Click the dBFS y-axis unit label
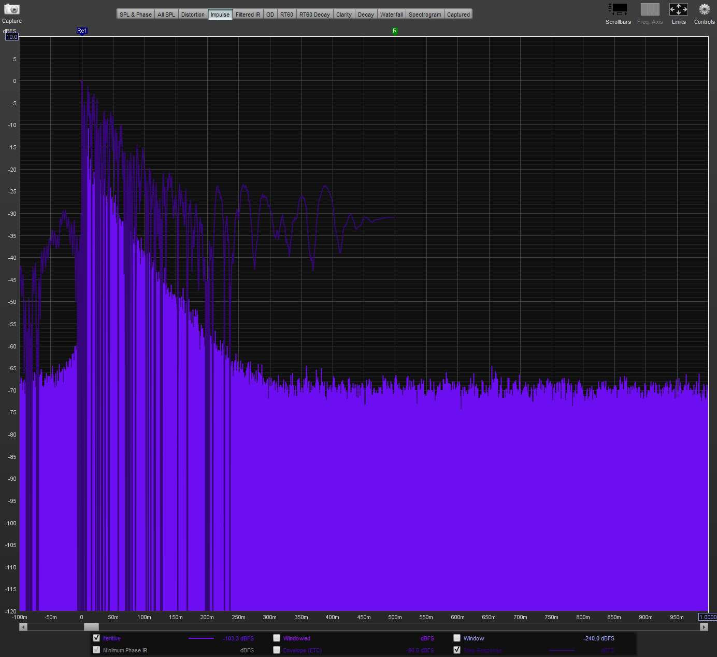The width and height of the screenshot is (717, 657). [x=10, y=31]
